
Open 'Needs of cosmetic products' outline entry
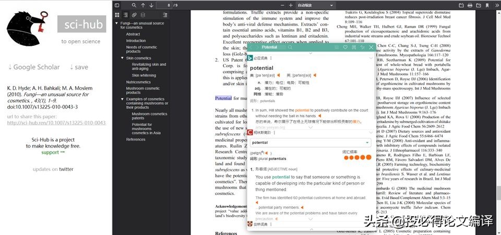click(x=141, y=49)
